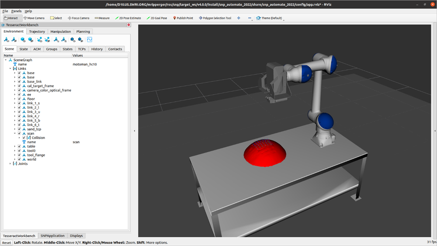This screenshot has height=246, width=437.
Task: Click the show collision geometry icon
Action: tap(40, 40)
